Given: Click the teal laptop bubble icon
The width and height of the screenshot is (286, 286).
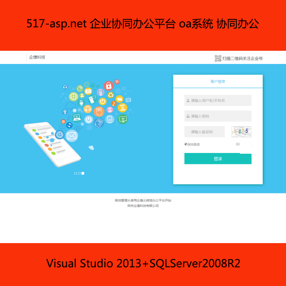Looking at the screenshot, I should coord(77,118).
